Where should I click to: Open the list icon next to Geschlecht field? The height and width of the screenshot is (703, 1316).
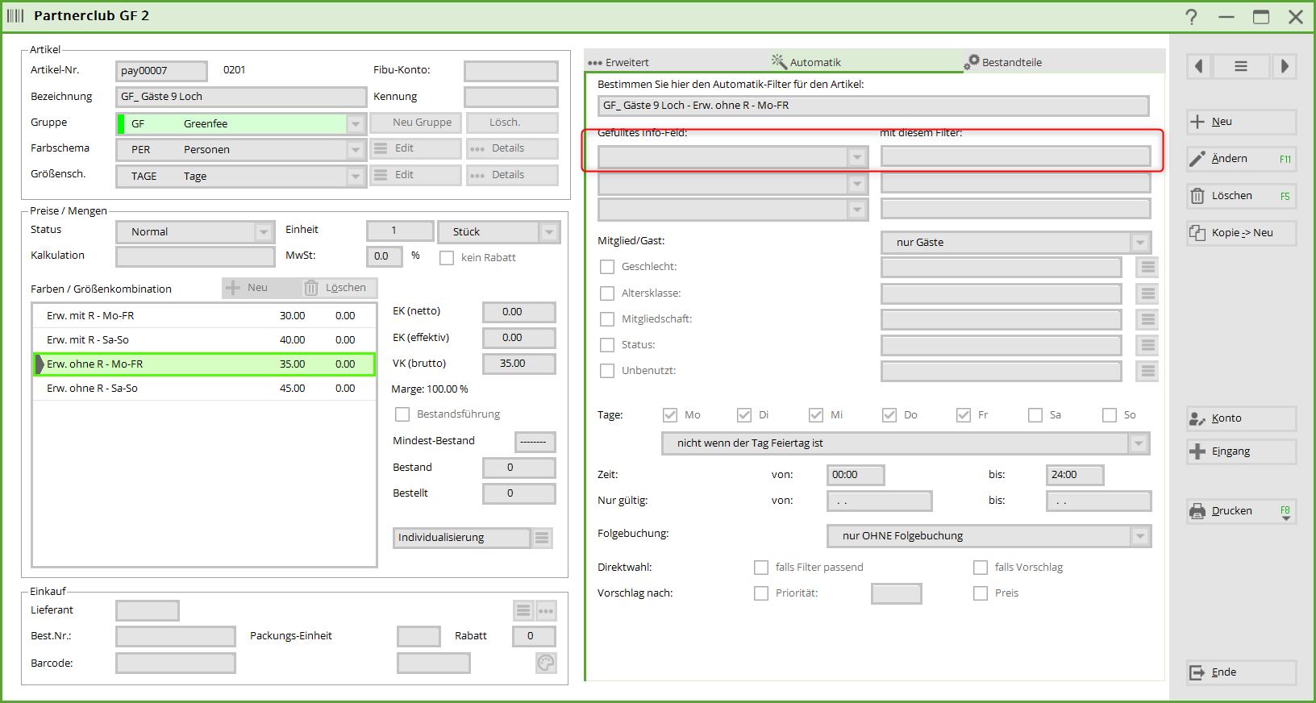[1147, 267]
